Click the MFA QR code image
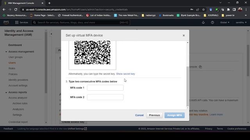The image size is (250, 140). [x=93, y=52]
